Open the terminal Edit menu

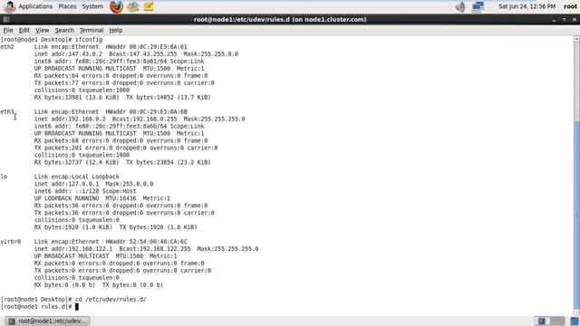click(x=24, y=30)
